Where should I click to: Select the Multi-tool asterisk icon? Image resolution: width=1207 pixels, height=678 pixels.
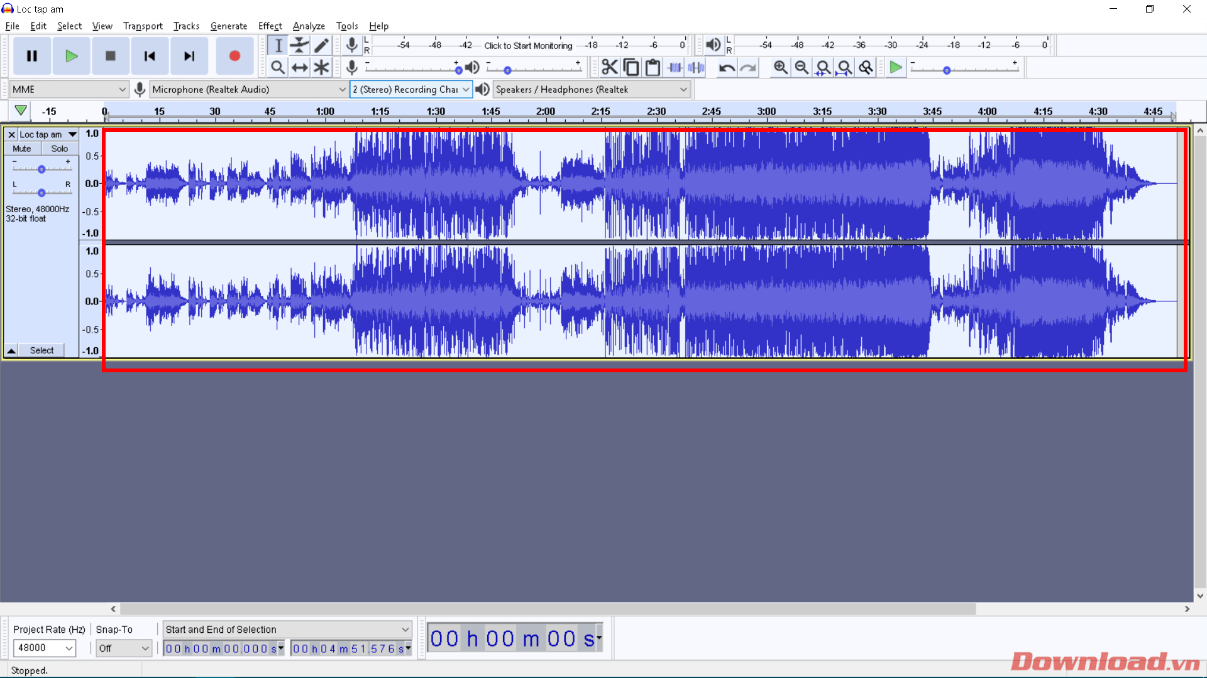(321, 67)
